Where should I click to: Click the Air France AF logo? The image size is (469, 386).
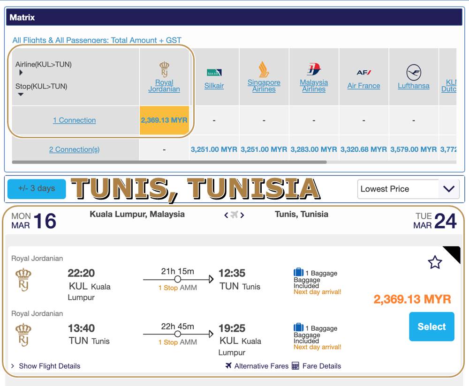point(364,72)
